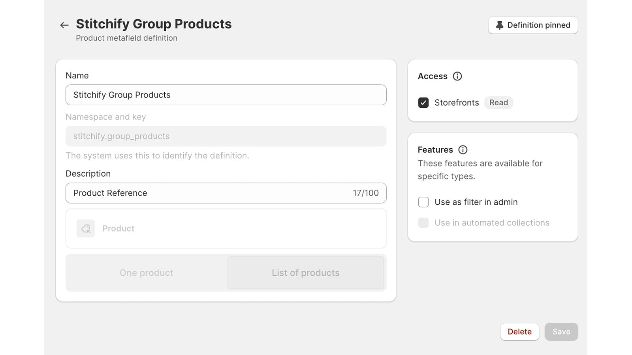Open the Product type selector
Image resolution: width=632 pixels, height=355 pixels.
pos(226,229)
